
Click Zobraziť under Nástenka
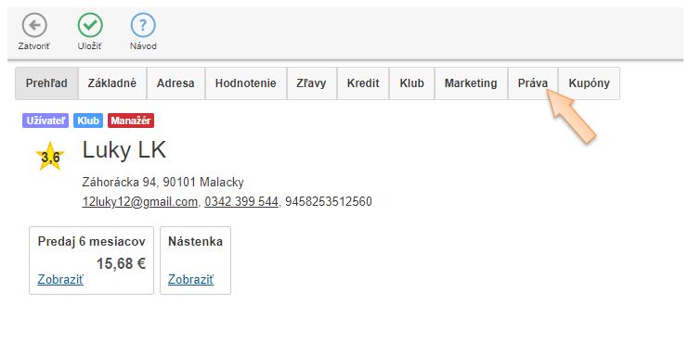tap(190, 279)
